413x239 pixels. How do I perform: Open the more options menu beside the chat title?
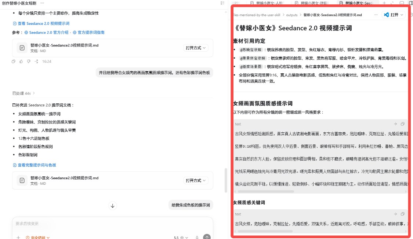[x=42, y=3]
